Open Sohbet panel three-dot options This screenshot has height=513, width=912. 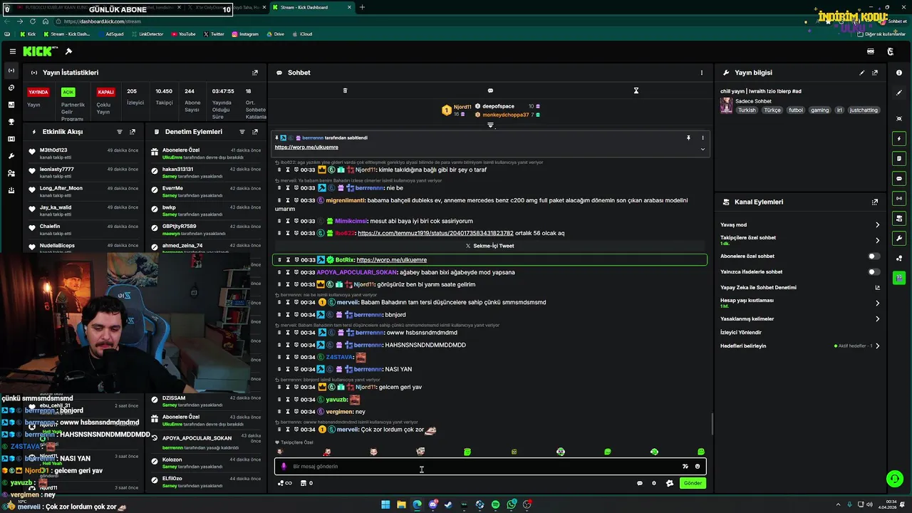point(701,73)
